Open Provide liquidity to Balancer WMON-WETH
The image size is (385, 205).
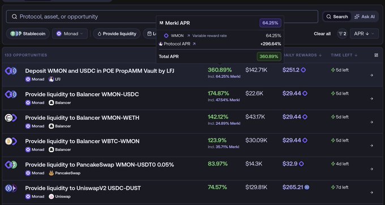[x=82, y=118]
